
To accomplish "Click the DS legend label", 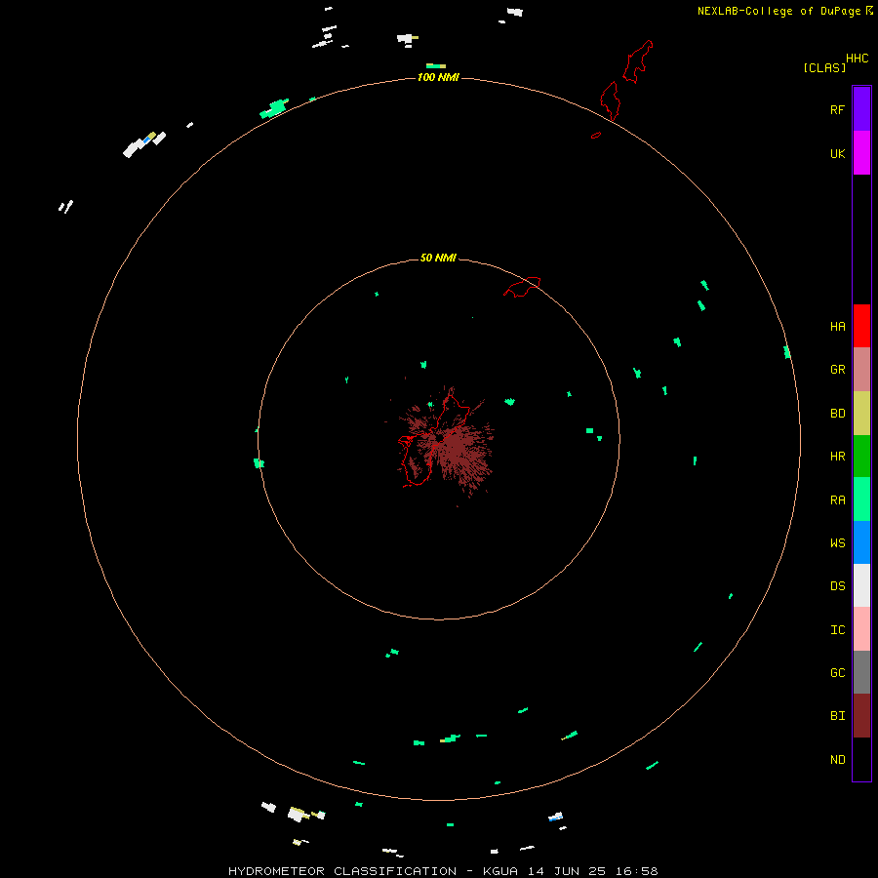I will point(837,586).
